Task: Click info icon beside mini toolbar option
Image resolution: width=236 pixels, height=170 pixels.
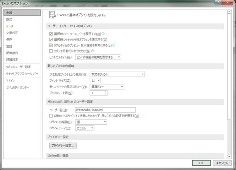Action: [103, 34]
